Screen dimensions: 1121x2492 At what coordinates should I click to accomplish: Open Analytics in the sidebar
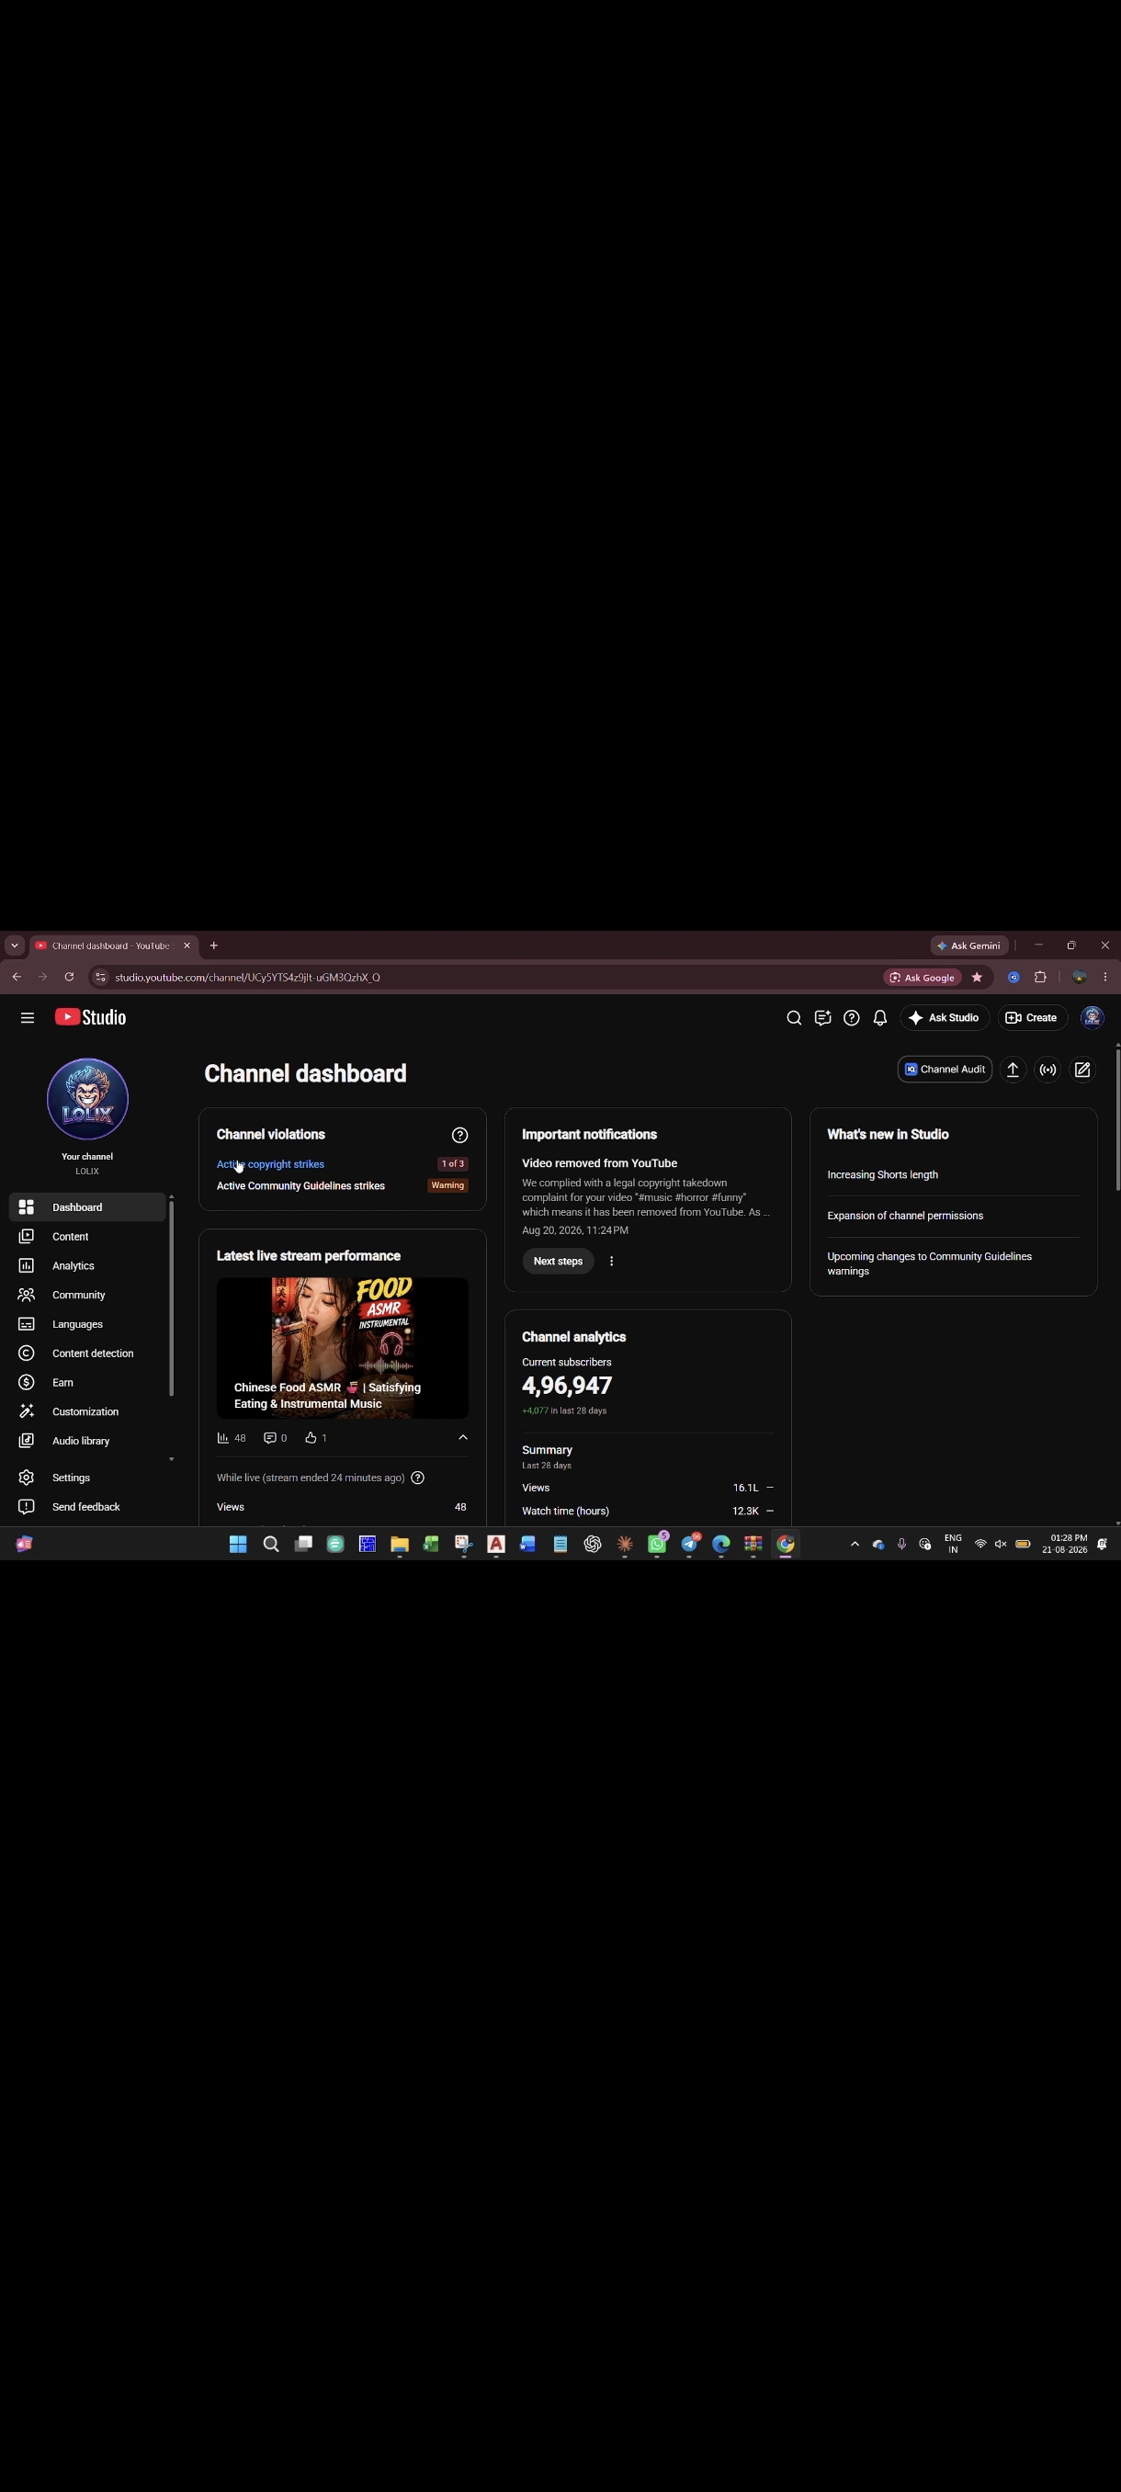tap(87, 1265)
